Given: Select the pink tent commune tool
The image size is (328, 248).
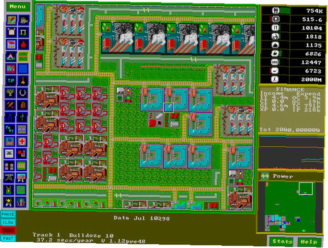Looking at the screenshot, I should click(11, 56).
